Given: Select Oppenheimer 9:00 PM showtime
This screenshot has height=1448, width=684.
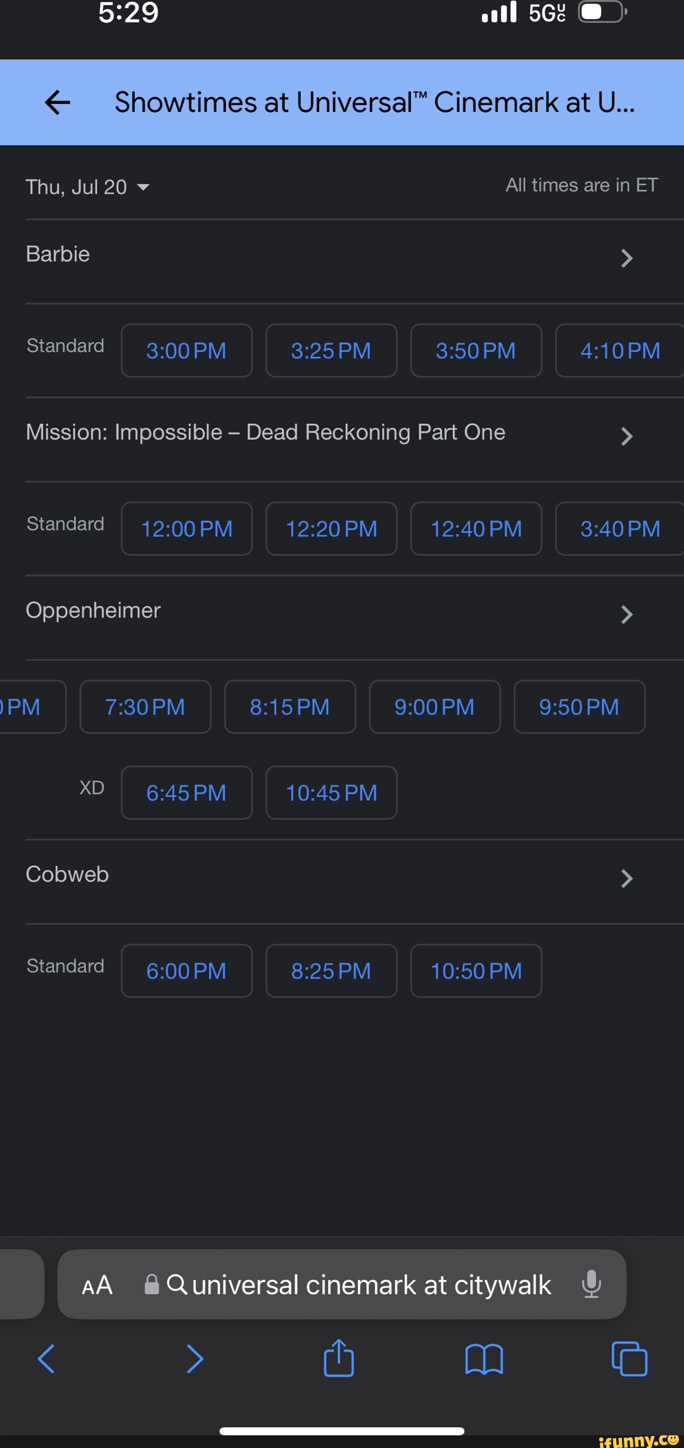Looking at the screenshot, I should click(434, 707).
